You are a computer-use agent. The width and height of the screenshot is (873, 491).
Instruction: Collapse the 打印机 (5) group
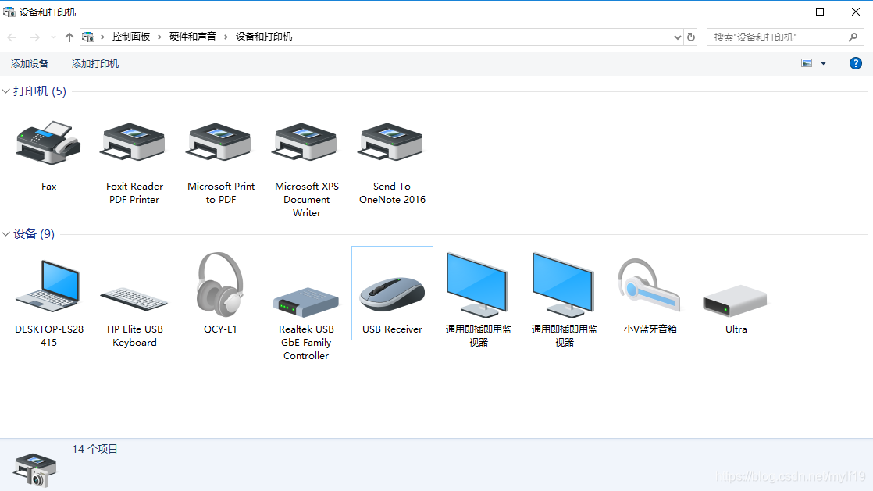click(x=5, y=91)
